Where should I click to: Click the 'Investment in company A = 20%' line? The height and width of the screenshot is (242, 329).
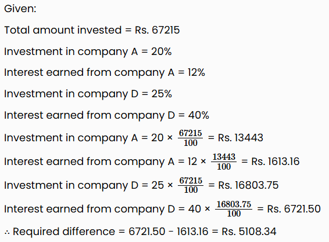[88, 52]
